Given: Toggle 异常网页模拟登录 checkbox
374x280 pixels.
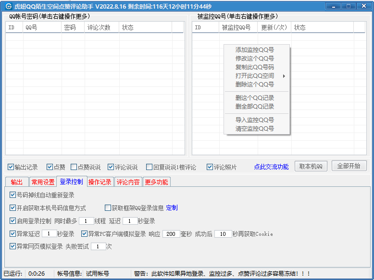Looking at the screenshot, I should [12, 246].
